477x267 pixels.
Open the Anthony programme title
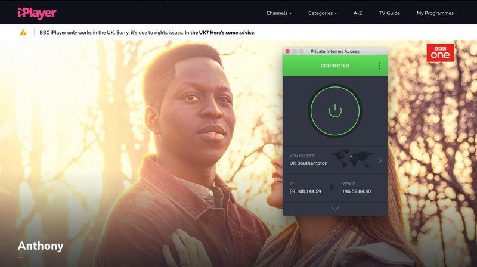tap(41, 246)
